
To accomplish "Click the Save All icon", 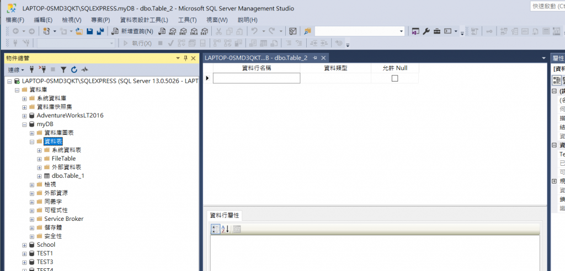I will click(x=100, y=31).
